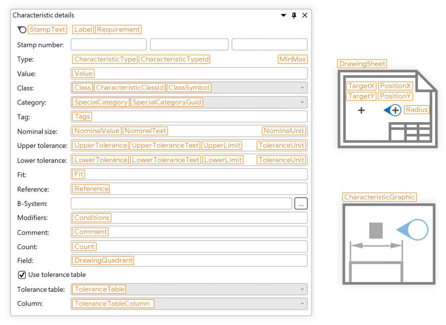Click the blue balloon in the characteristic graphic
446x325 pixels.
(412, 230)
